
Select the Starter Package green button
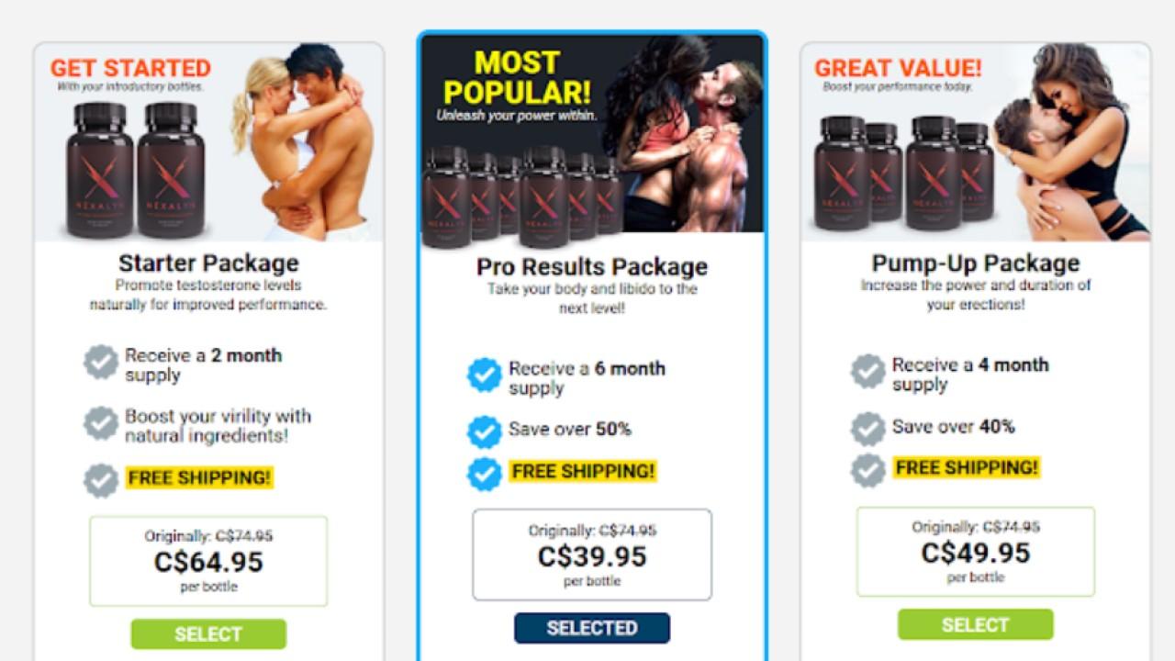click(208, 634)
